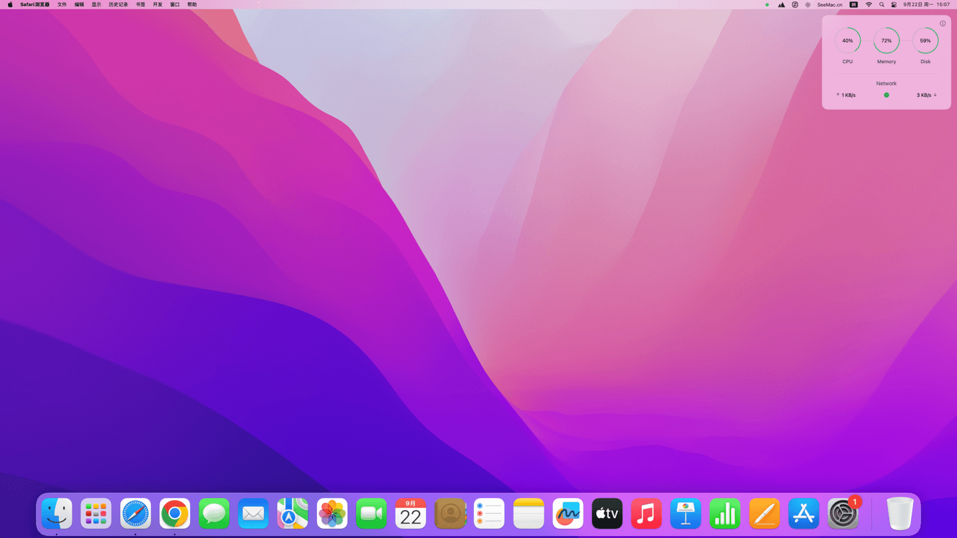The image size is (957, 538).
Task: Open System Preferences with badge
Action: [x=843, y=513]
